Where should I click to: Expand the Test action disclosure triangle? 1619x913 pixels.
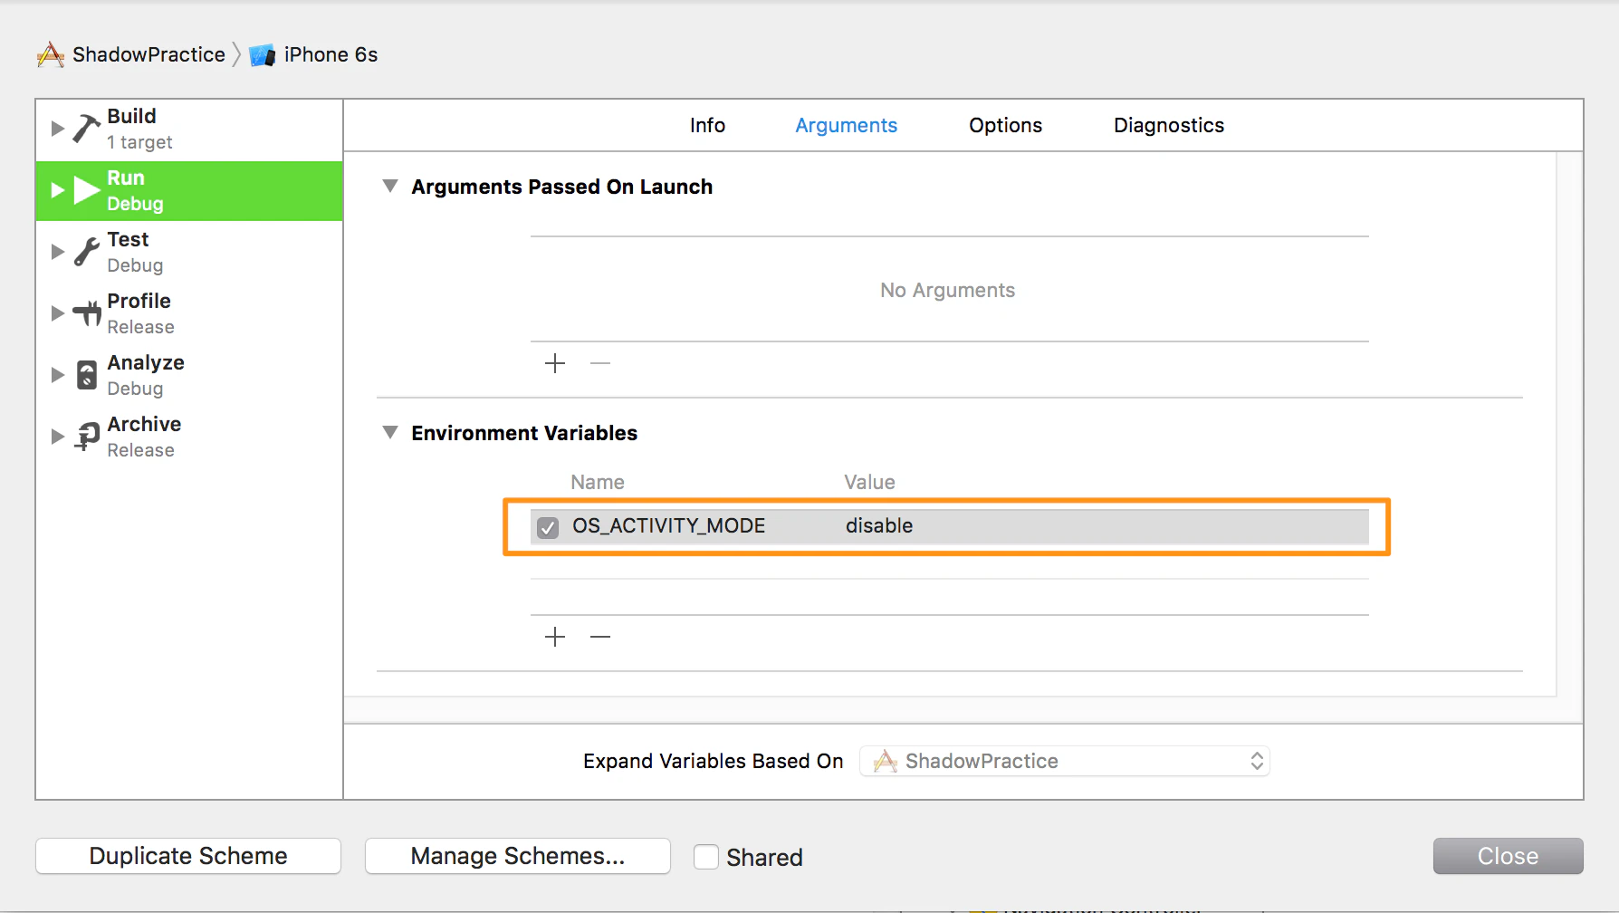[x=57, y=252]
